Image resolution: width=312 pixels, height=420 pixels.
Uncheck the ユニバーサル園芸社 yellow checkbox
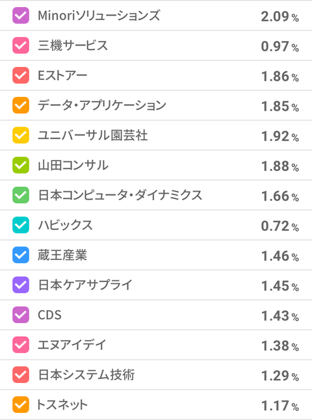point(21,135)
